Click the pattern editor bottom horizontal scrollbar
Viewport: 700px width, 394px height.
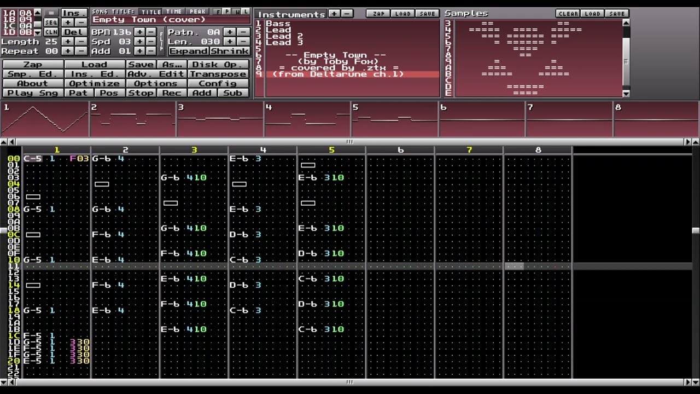349,382
